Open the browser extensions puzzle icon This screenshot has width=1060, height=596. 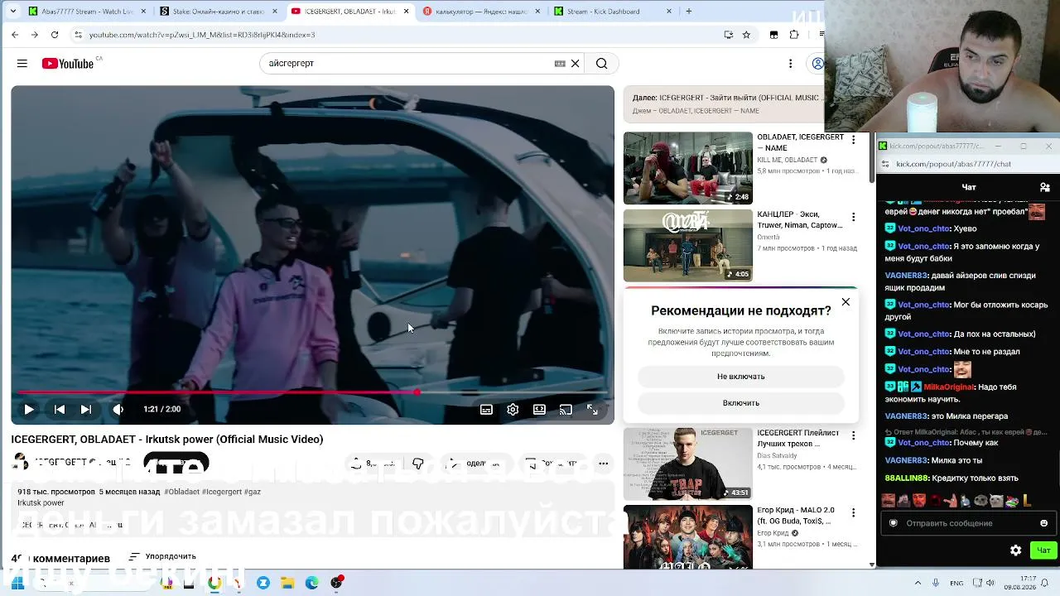[x=794, y=35]
